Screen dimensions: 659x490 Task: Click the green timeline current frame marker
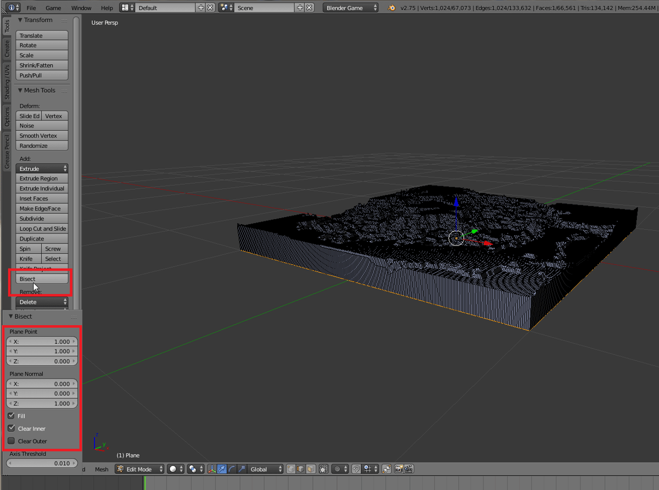tap(144, 482)
